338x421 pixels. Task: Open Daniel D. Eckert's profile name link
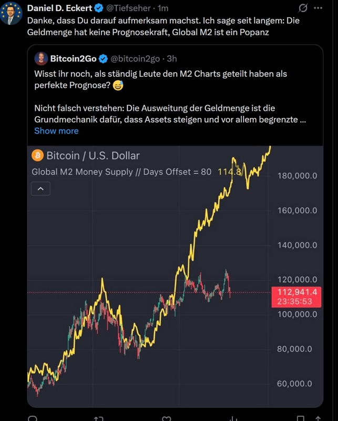coord(59,8)
